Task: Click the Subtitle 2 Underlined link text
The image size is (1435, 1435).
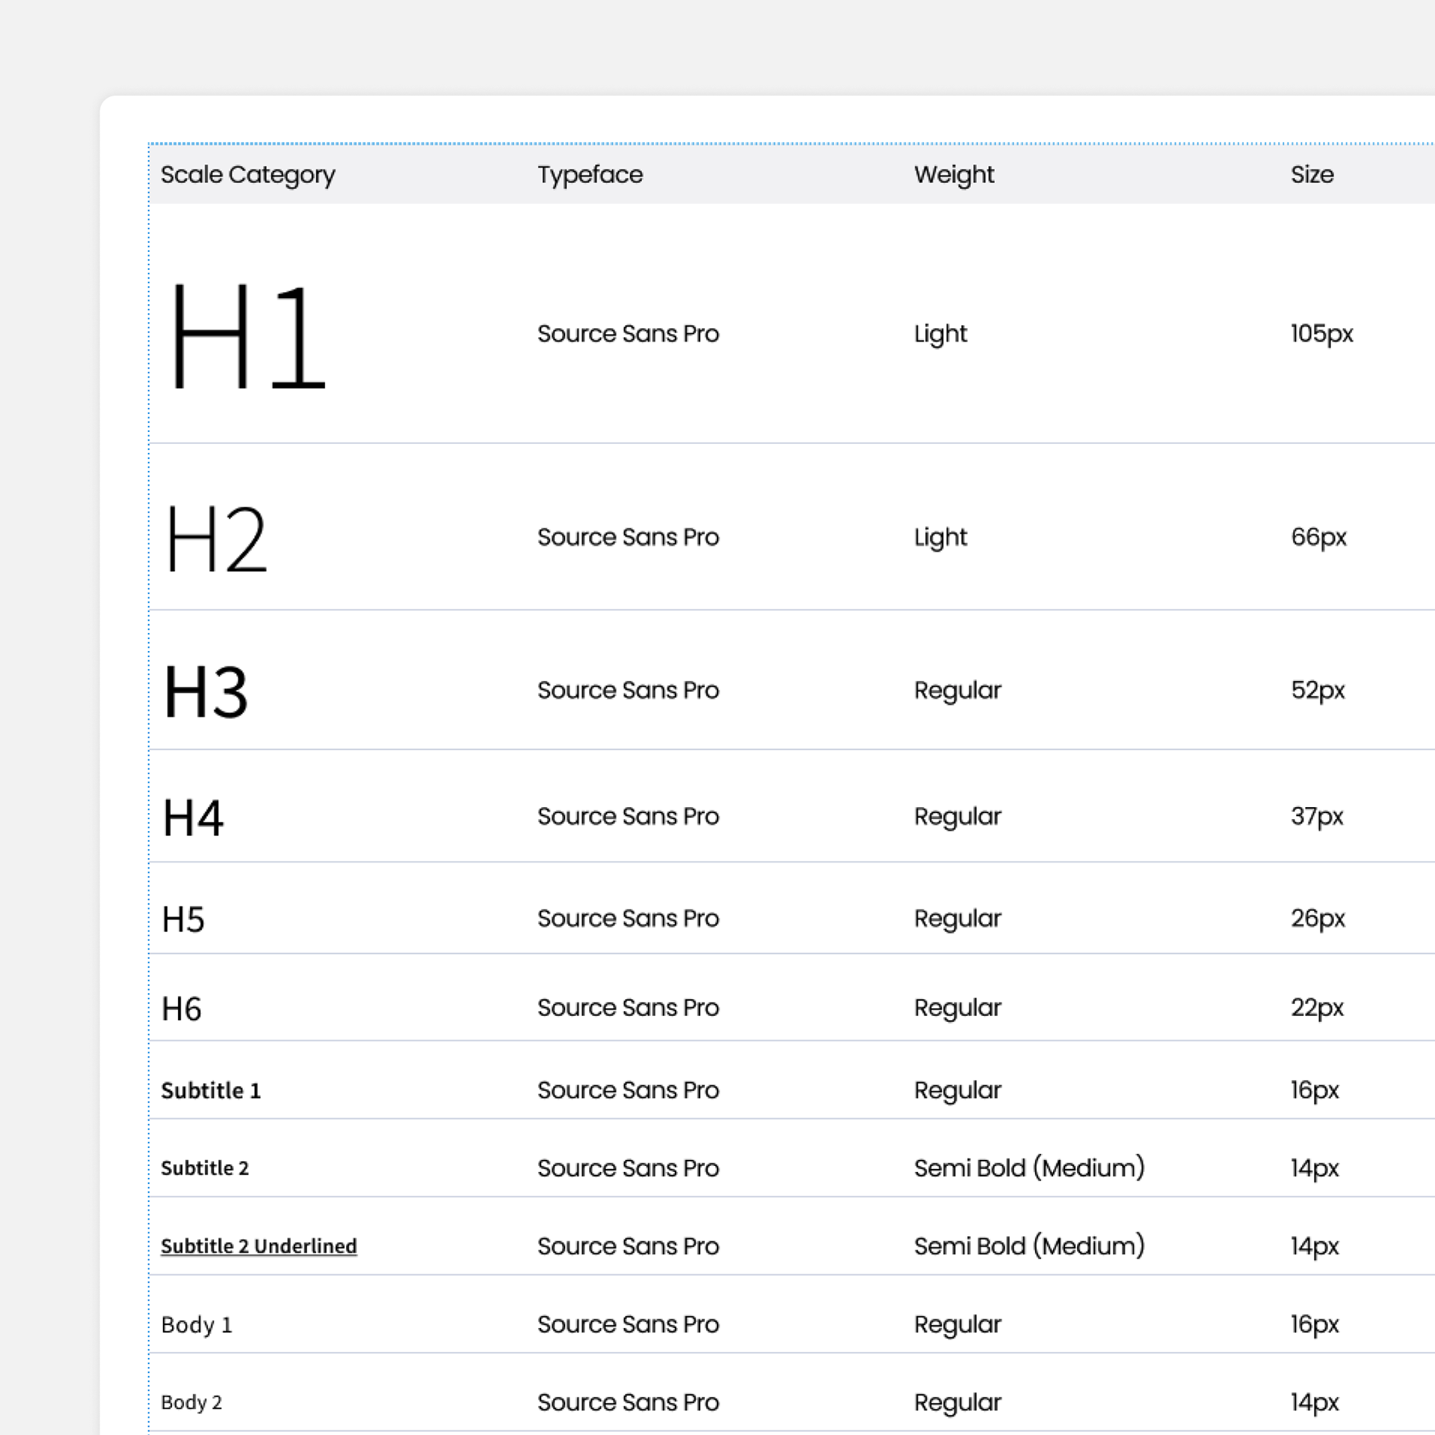Action: click(x=259, y=1247)
